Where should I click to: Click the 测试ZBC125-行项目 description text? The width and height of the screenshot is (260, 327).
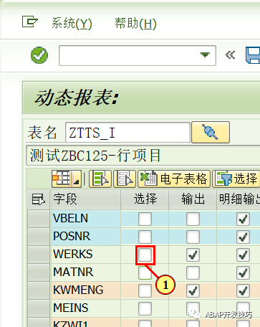[95, 156]
